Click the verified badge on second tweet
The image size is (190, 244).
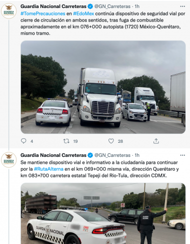[90, 155]
